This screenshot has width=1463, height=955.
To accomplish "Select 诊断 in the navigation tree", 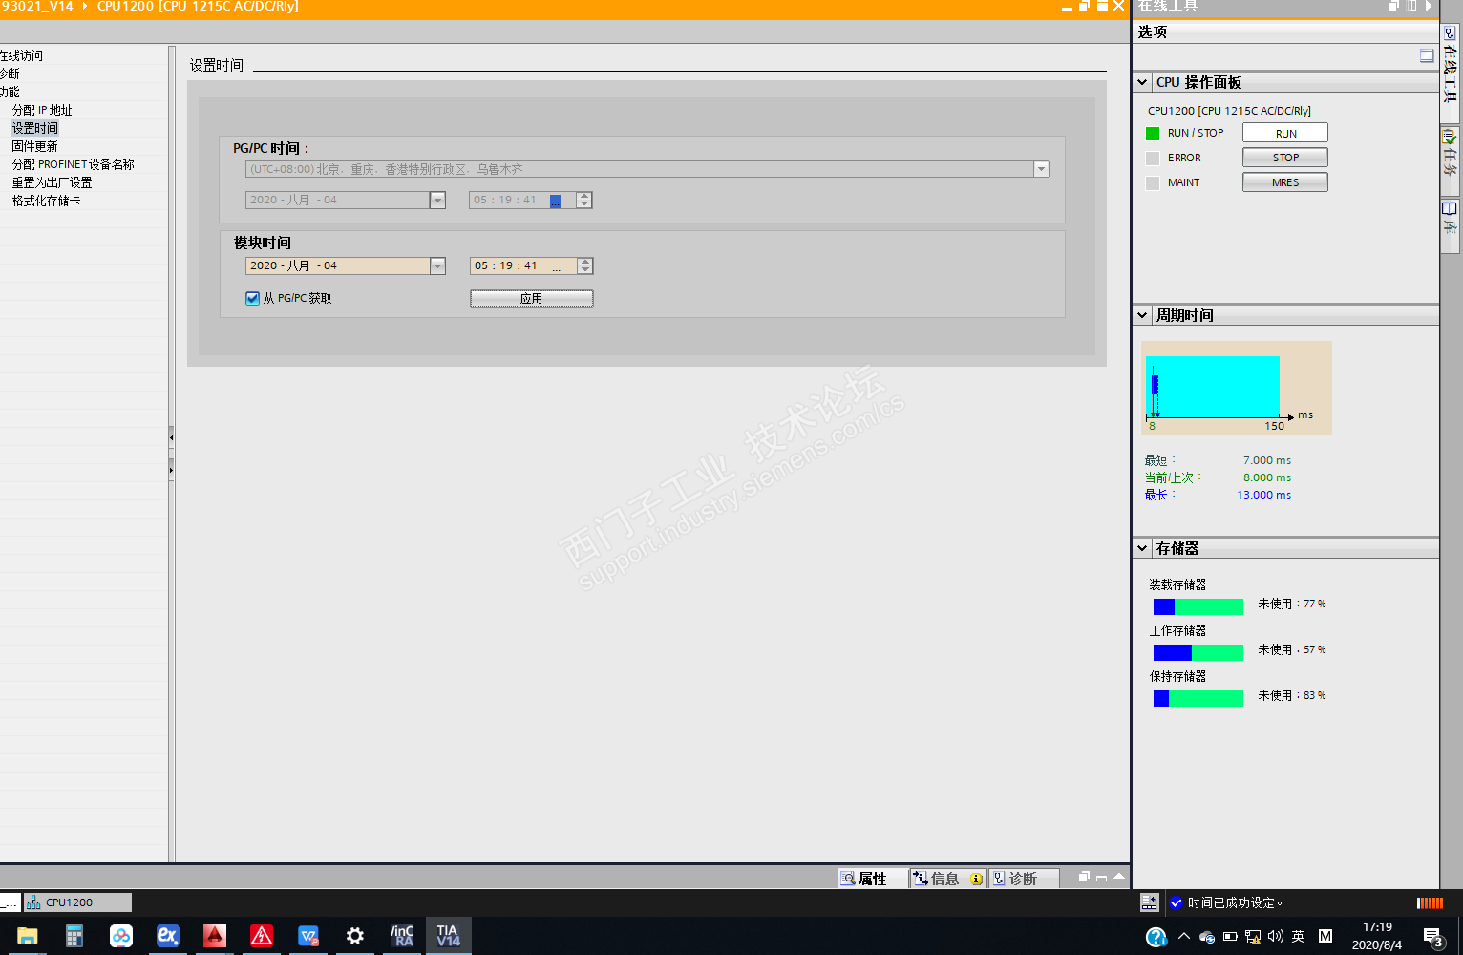I will coord(10,74).
